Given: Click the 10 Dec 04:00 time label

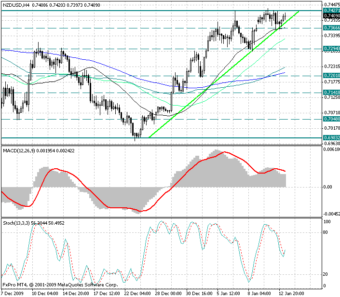Looking at the screenshot, I should pos(45,294).
